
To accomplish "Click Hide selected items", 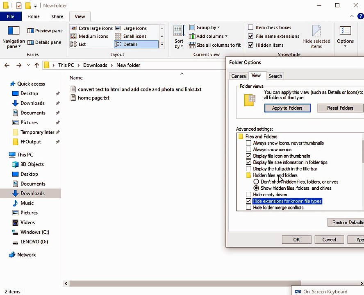I will (316, 37).
